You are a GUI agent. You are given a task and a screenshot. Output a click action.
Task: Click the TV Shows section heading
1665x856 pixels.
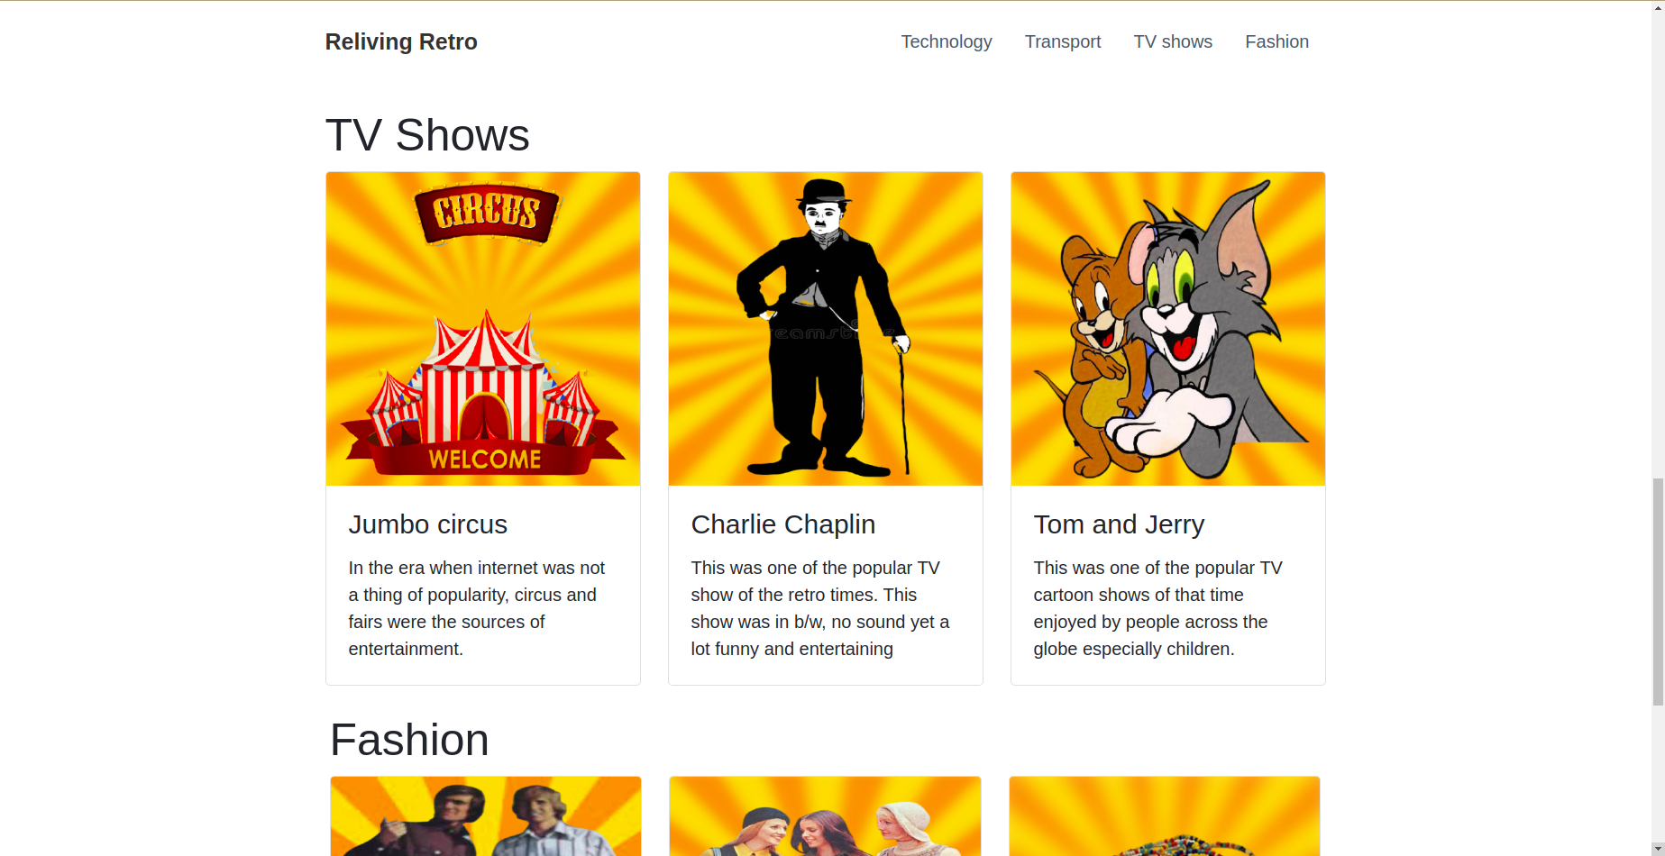(x=427, y=135)
